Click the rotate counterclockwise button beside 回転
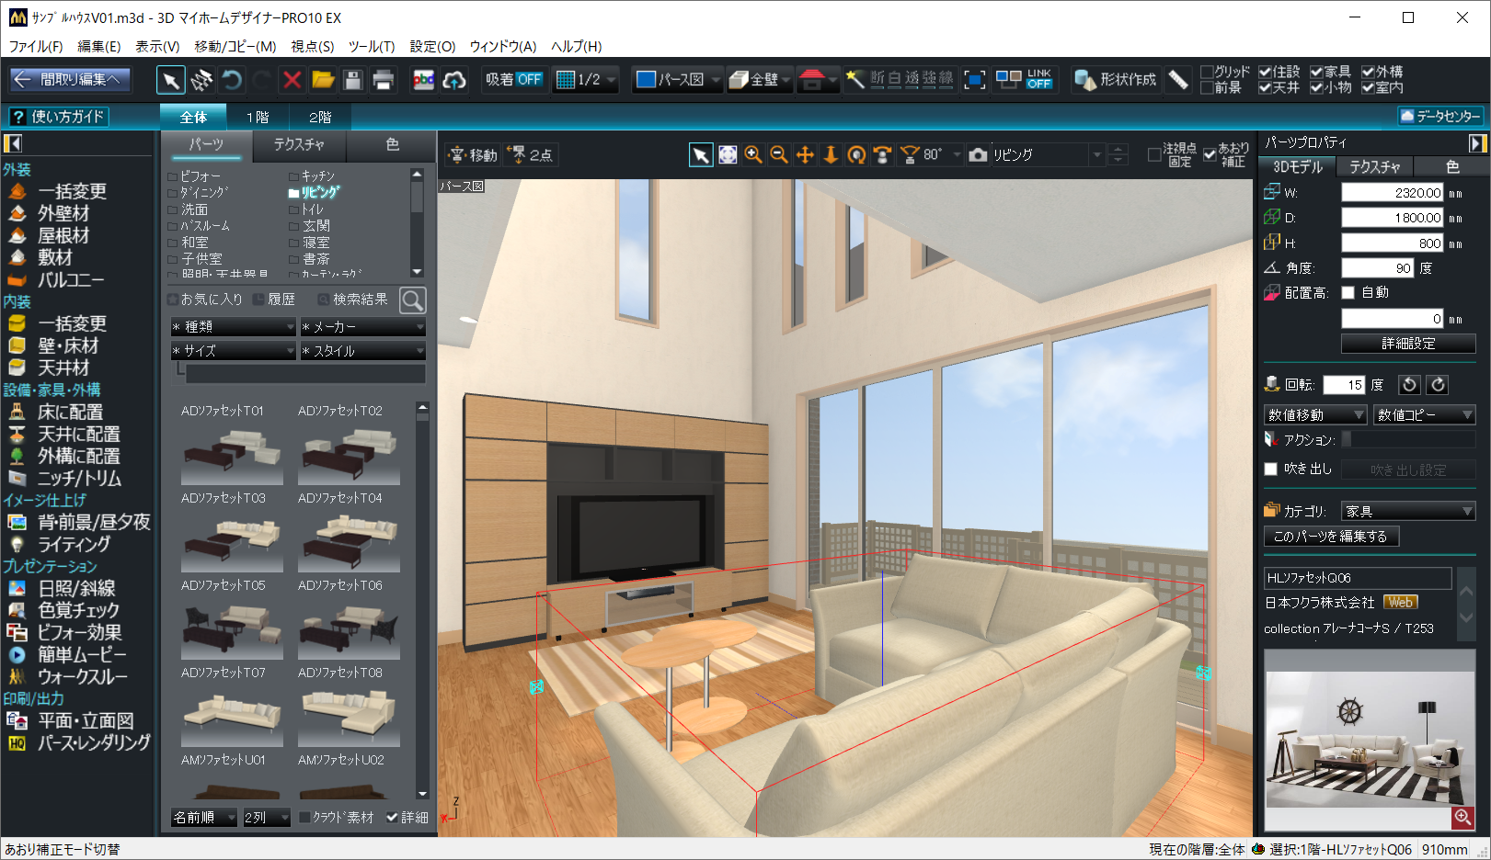Screen dimensions: 1491x860 (1409, 385)
